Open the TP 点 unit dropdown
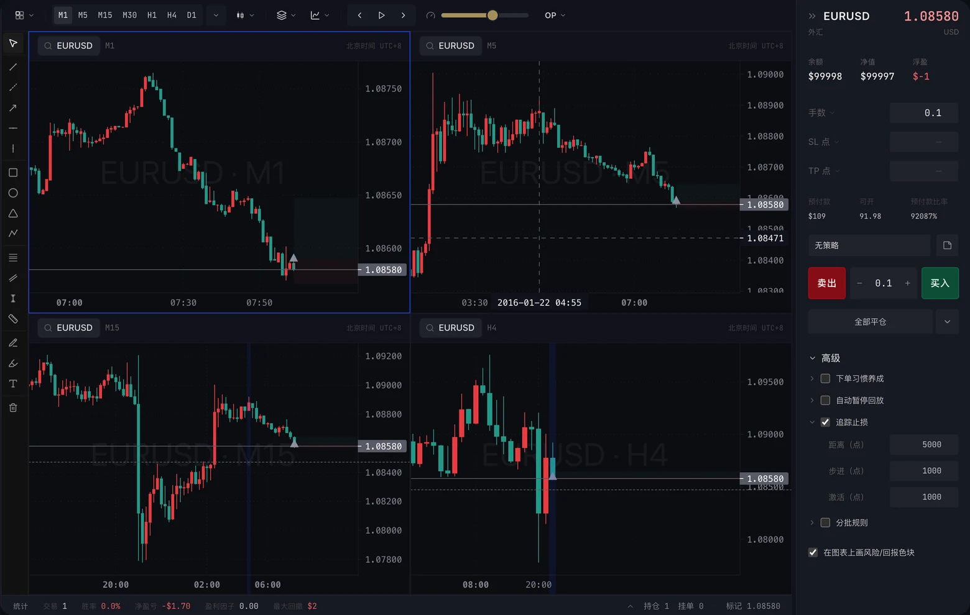Screen dimensions: 970x615 (x=824, y=171)
